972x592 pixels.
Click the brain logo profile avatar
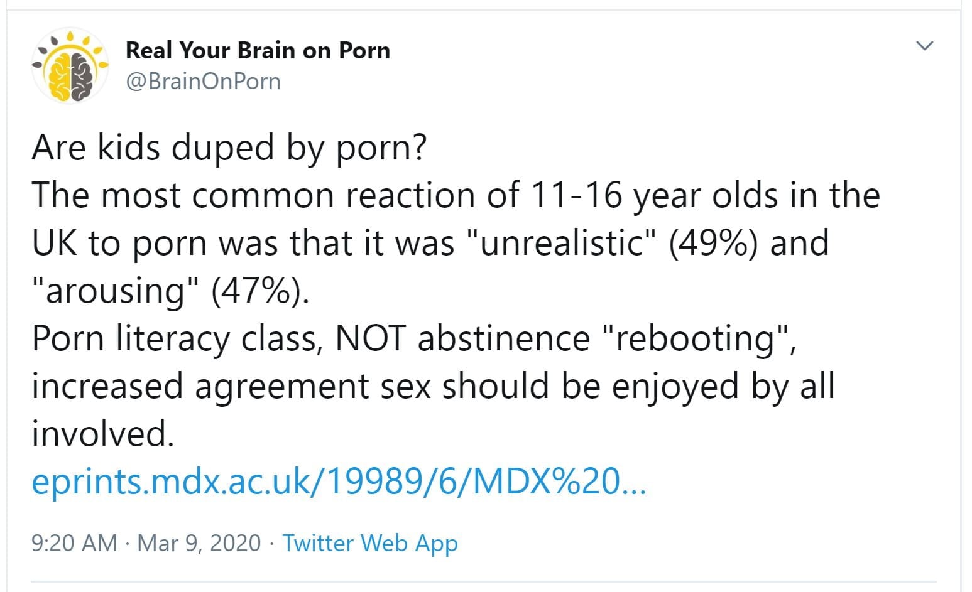70,67
